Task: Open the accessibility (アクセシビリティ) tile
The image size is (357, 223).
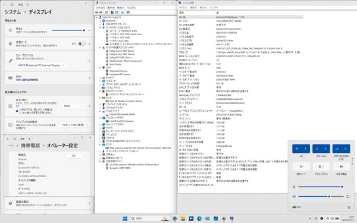Action: click(321, 167)
